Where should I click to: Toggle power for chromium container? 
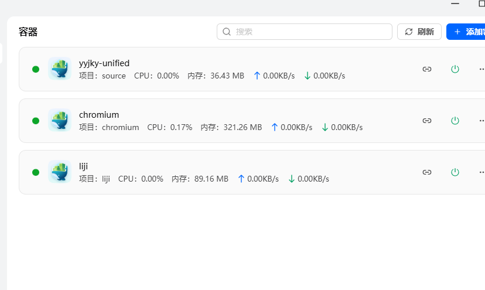455,121
